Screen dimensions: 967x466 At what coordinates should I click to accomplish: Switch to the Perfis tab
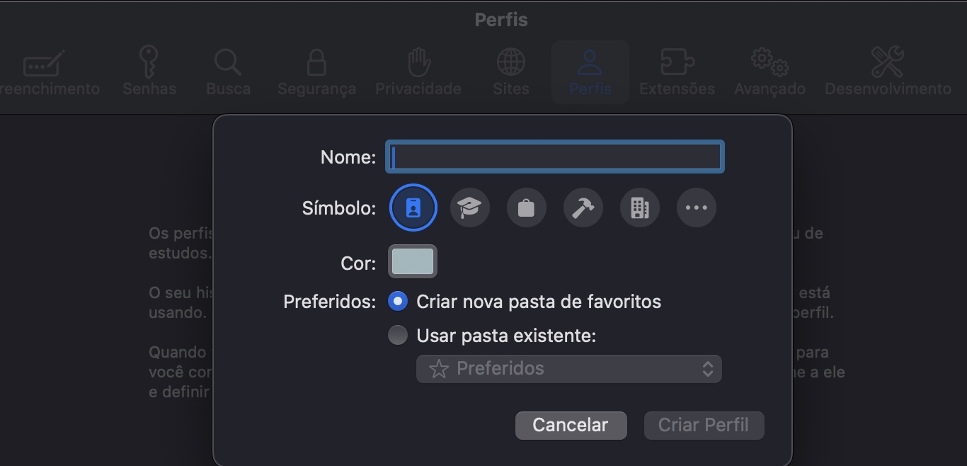[x=590, y=71]
